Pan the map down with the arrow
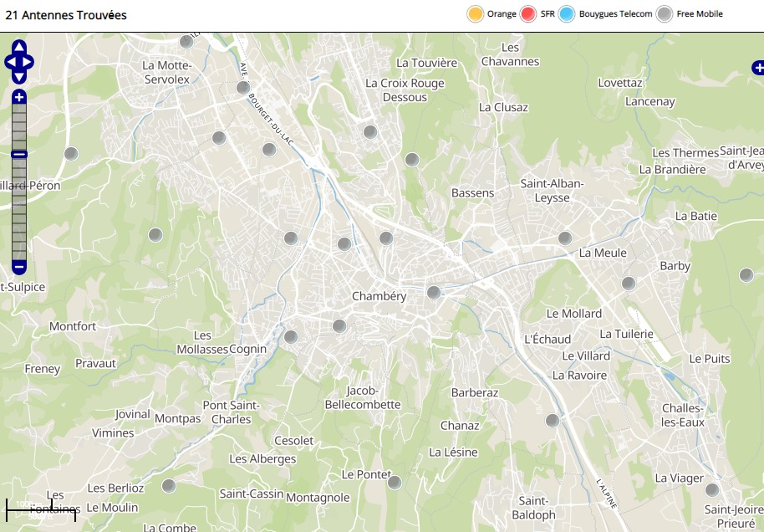Viewport: 764px width, 532px height. (19, 76)
